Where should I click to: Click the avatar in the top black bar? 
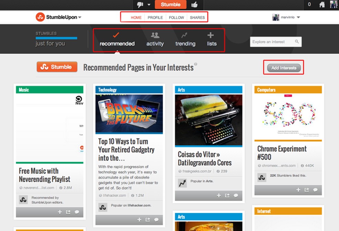pyautogui.click(x=333, y=4)
